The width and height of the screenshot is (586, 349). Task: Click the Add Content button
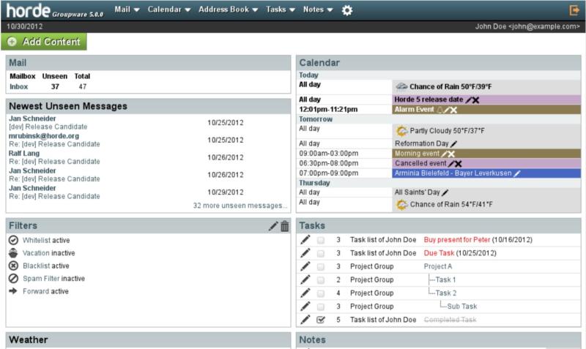[x=44, y=42]
